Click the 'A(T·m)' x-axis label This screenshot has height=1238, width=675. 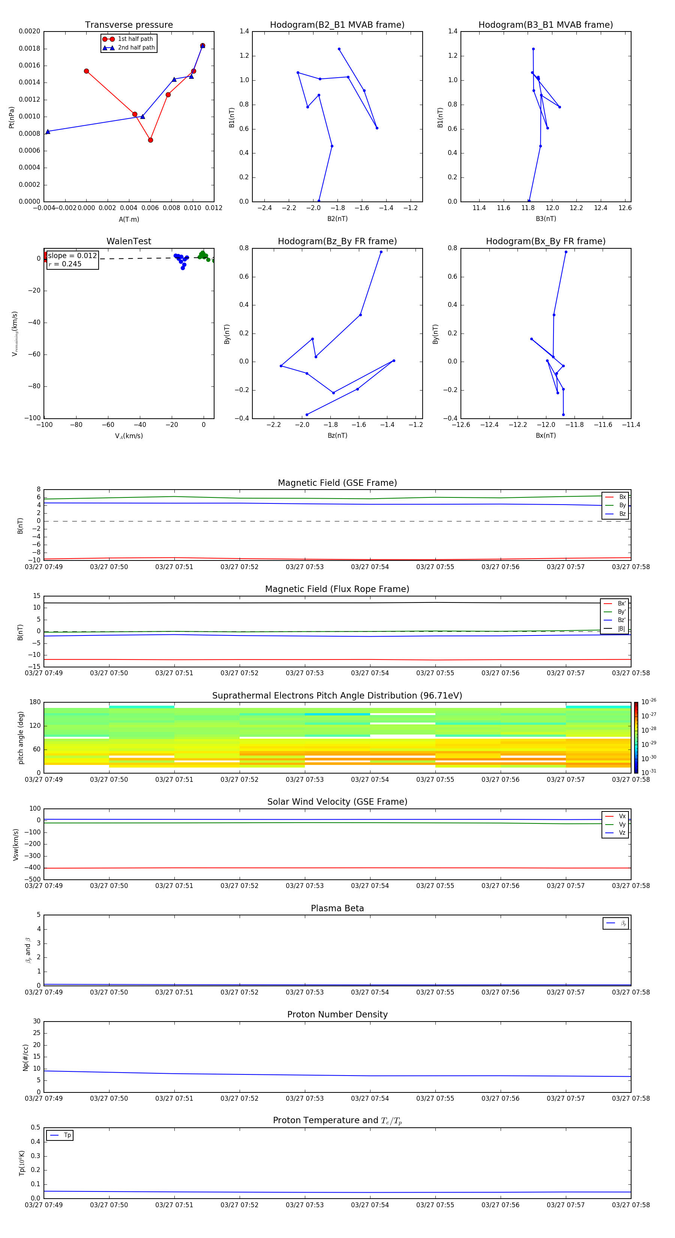[x=129, y=219]
